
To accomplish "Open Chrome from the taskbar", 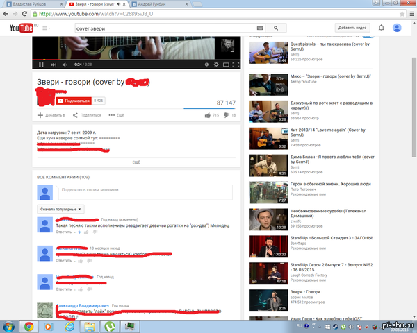I will click(x=28, y=326).
